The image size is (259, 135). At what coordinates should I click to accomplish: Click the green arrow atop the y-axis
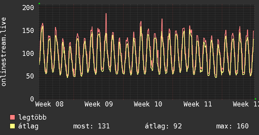39,3
